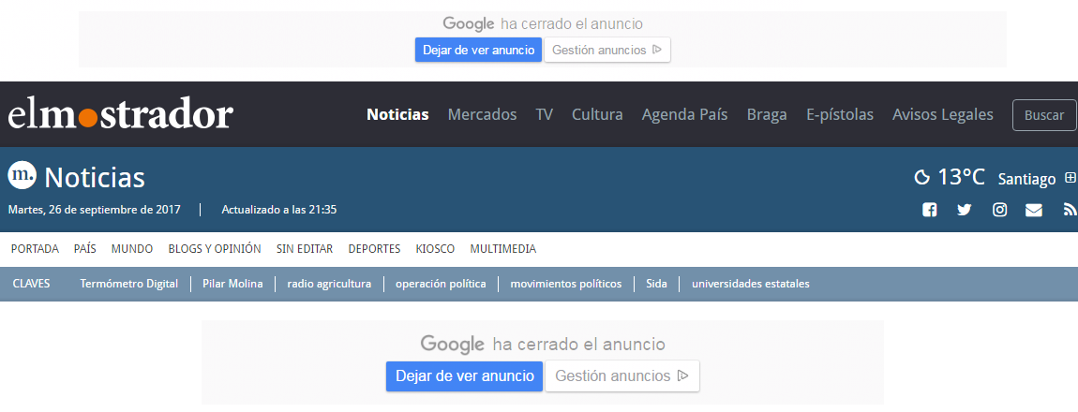This screenshot has height=412, width=1078.
Task: Select Cultura in top navigation
Action: coord(597,114)
